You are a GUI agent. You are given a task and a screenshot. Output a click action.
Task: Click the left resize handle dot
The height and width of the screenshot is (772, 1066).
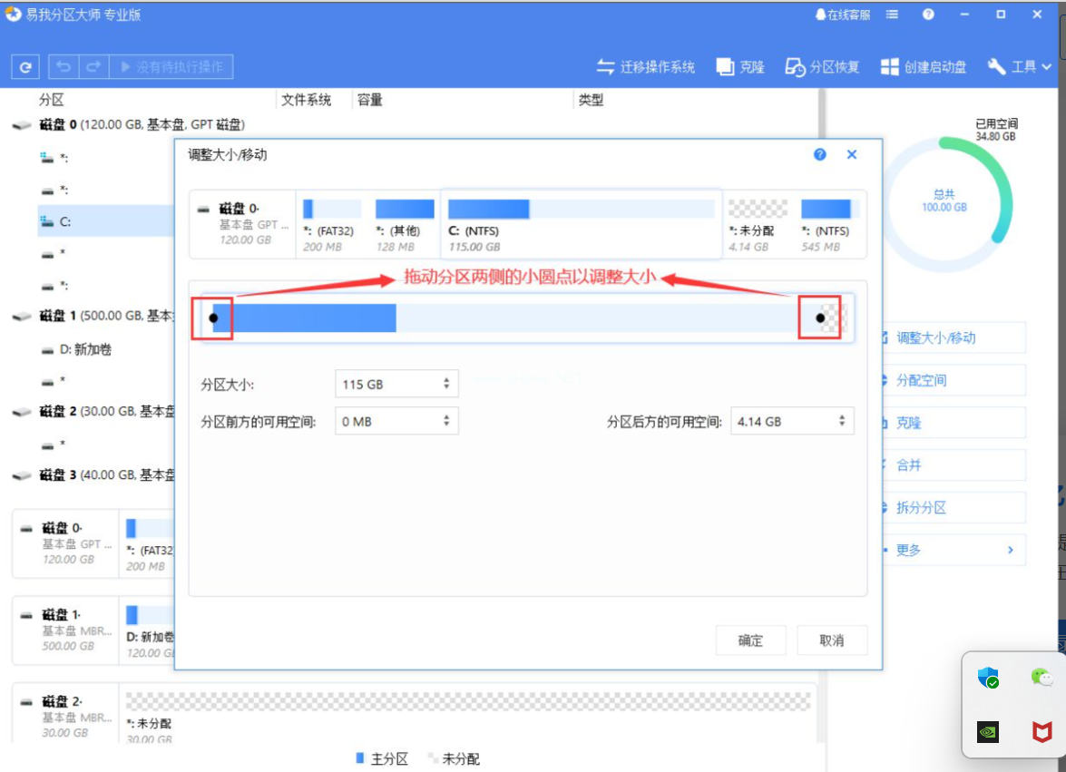(x=213, y=318)
